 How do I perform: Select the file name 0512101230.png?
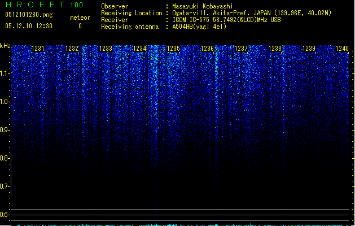(29, 15)
